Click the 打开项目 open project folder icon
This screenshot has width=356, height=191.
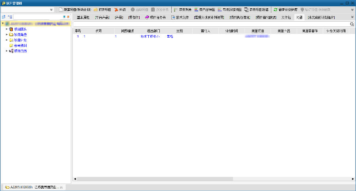(x=96, y=10)
